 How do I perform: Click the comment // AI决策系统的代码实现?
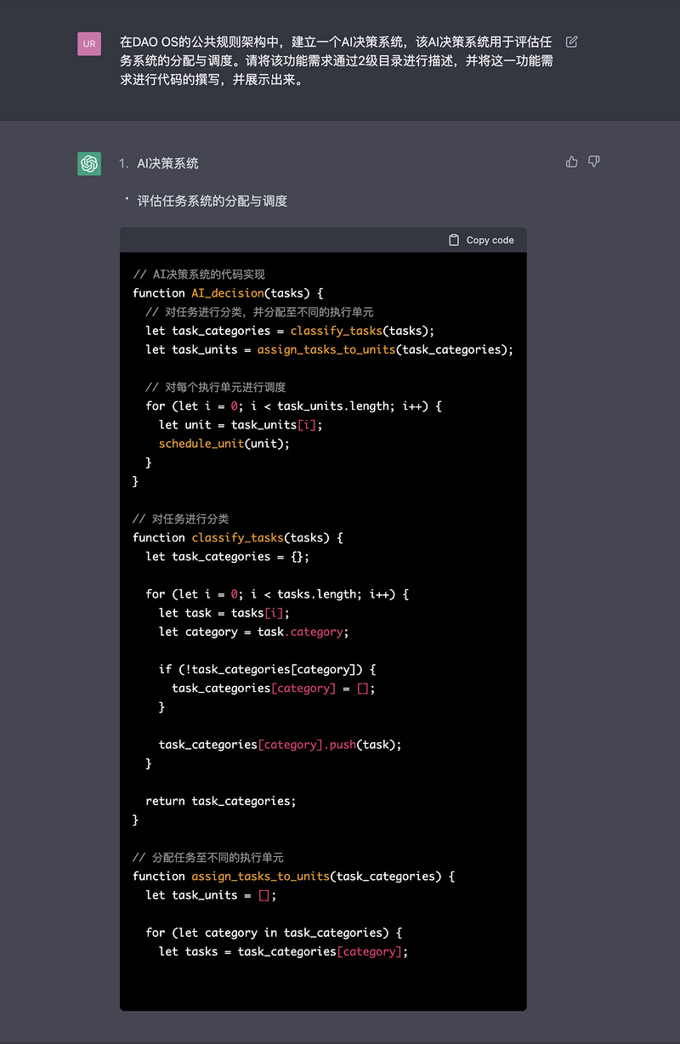[199, 275]
